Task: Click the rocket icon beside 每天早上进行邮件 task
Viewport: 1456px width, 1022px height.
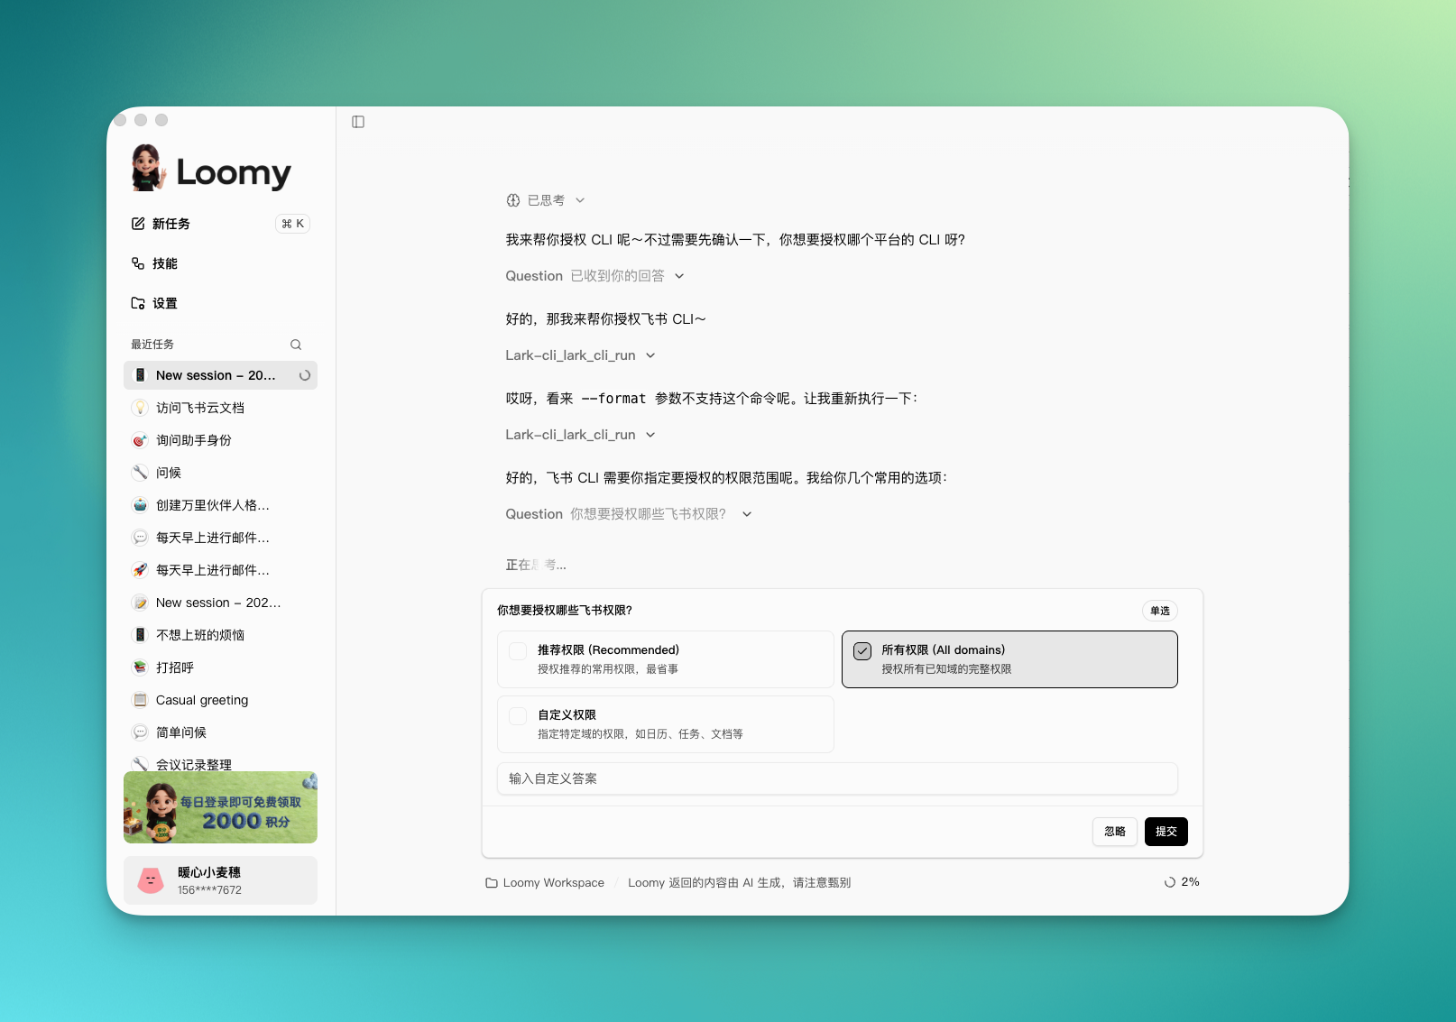Action: 140,569
